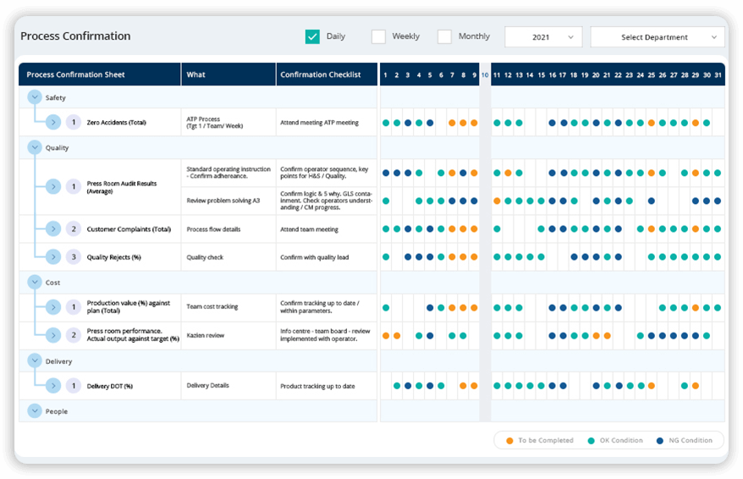This screenshot has height=479, width=743.
Task: Click the What column header
Action: 196,74
